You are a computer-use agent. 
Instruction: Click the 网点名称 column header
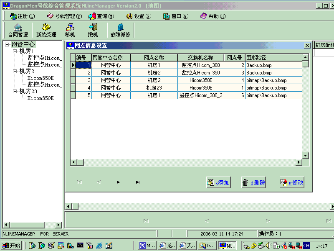point(154,58)
